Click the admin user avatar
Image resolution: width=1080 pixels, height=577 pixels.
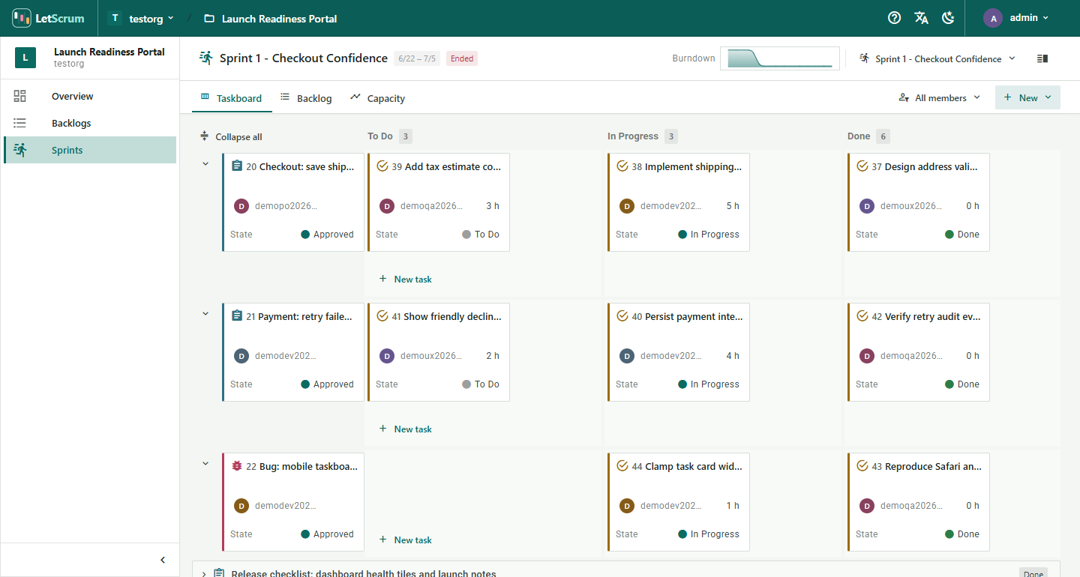point(993,18)
